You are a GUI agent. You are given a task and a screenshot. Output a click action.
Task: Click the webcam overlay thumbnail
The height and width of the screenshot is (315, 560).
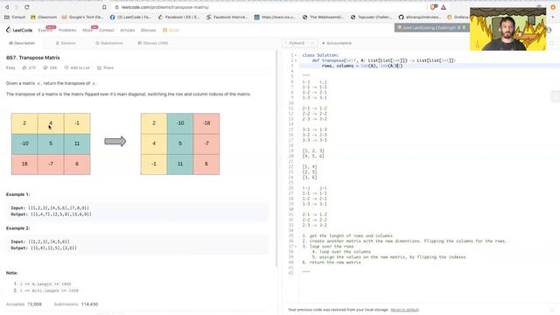(x=507, y=29)
